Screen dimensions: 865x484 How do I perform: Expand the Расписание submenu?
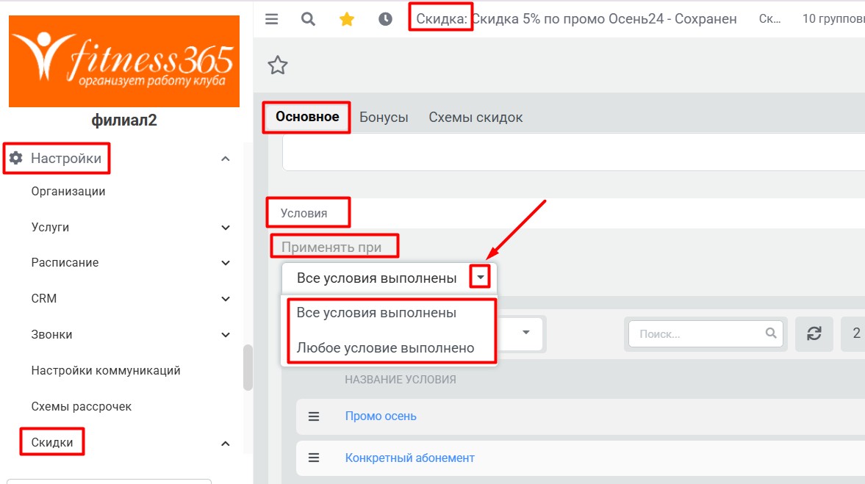(x=225, y=263)
